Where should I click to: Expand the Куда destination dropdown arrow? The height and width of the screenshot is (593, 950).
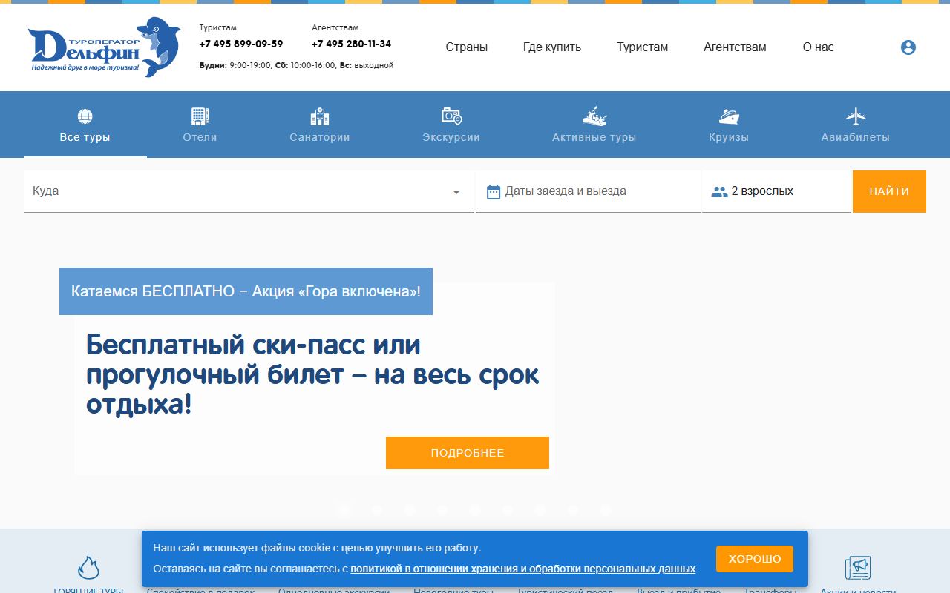coord(456,192)
